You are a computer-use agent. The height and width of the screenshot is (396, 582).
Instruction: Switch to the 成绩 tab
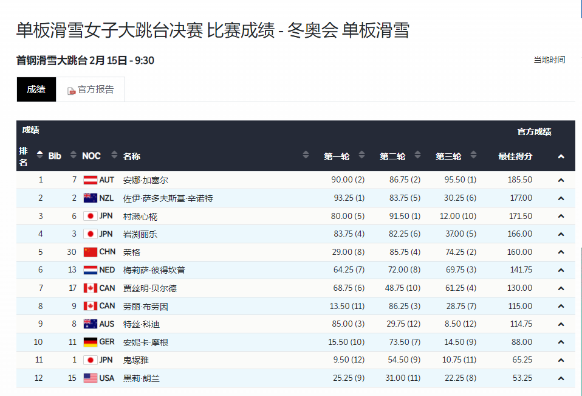pos(36,89)
